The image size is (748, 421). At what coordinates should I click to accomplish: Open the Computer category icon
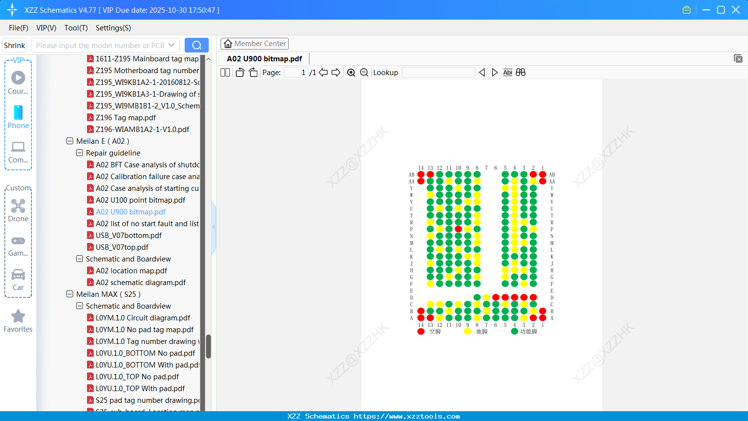coord(18,151)
